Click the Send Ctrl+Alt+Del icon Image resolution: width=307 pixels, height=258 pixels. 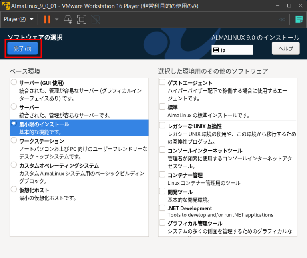68,19
